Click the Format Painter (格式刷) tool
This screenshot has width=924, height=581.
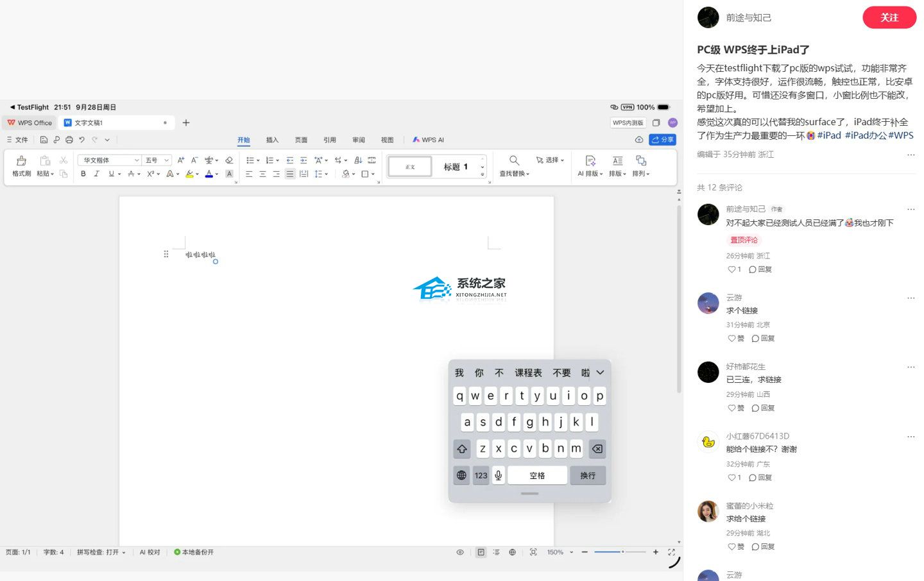tap(21, 166)
